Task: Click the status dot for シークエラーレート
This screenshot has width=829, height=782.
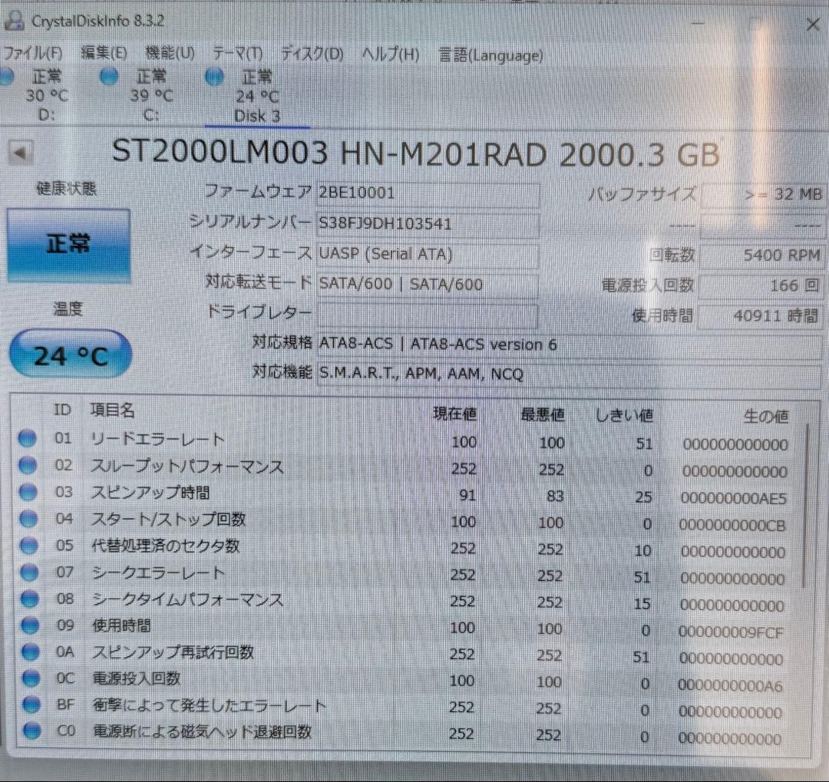Action: (x=28, y=573)
